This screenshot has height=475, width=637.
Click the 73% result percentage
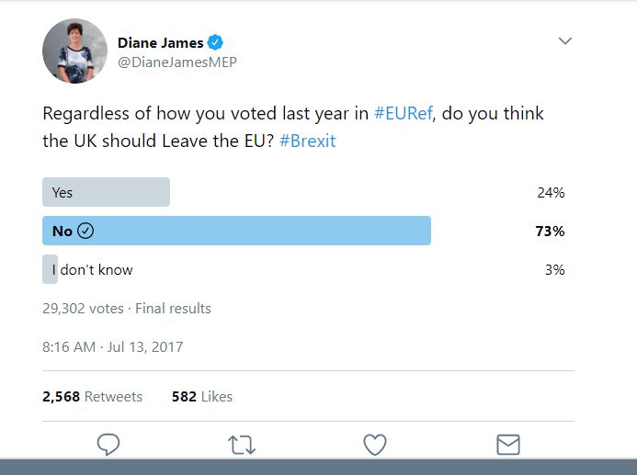coord(550,231)
